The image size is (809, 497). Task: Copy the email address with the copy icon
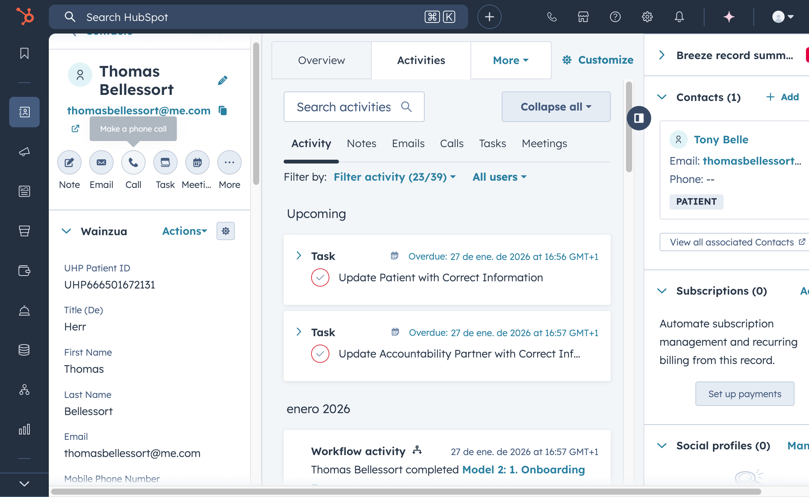(223, 111)
